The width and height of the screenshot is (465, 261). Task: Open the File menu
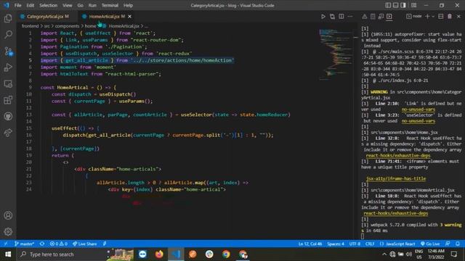point(17,5)
